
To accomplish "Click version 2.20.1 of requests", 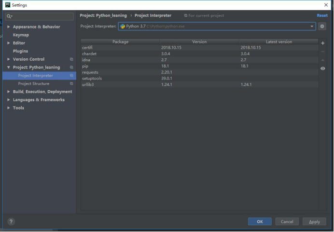I will 167,72.
